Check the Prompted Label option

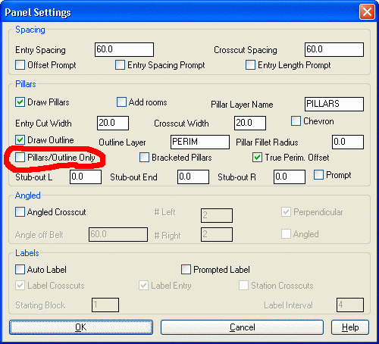pos(186,270)
